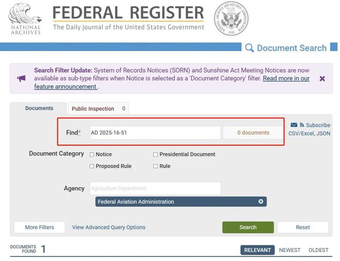Click the RSS feed icon
The image size is (340, 261).
click(x=302, y=125)
